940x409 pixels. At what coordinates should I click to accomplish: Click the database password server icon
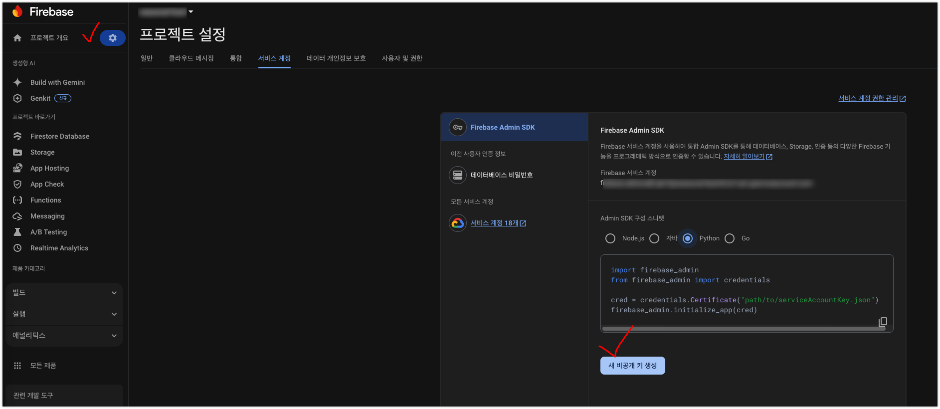[x=458, y=175]
